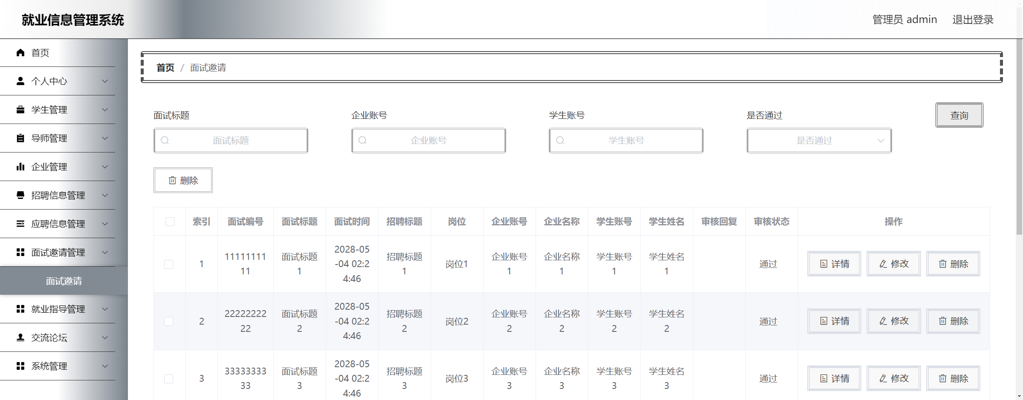
Task: Click the icon beside 招聘信息管理
Action: [x=20, y=195]
